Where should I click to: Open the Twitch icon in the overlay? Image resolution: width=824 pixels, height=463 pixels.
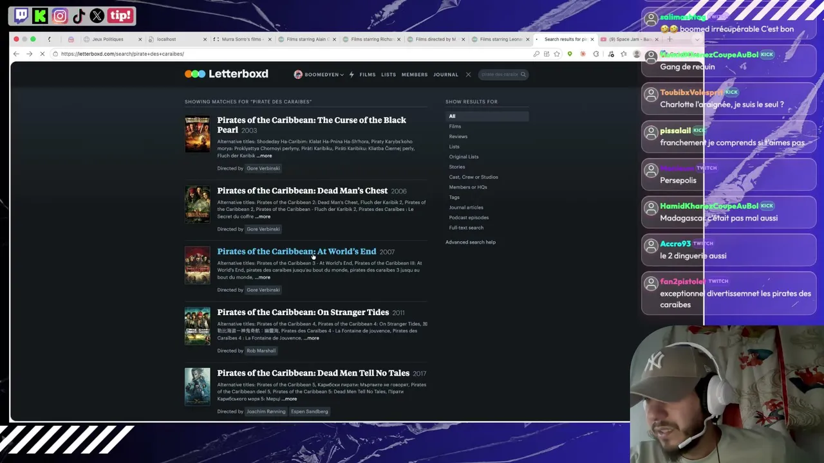tap(21, 15)
